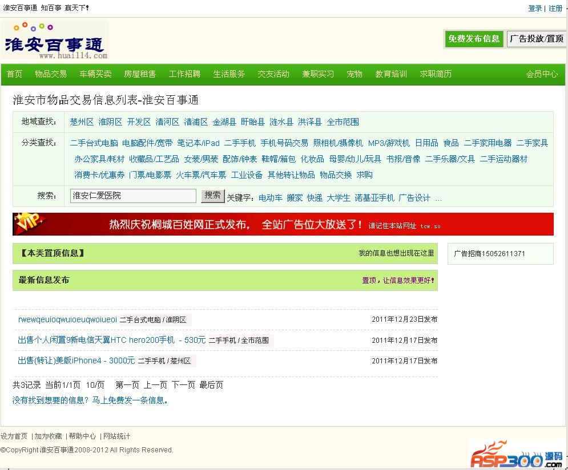Click the 免费发布信息 green button
This screenshot has height=470, width=568.
coord(474,39)
